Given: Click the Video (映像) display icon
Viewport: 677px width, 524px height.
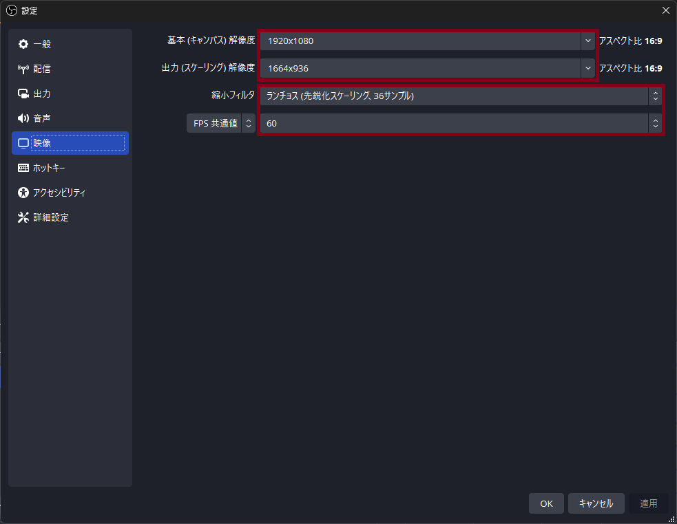Looking at the screenshot, I should click(23, 143).
